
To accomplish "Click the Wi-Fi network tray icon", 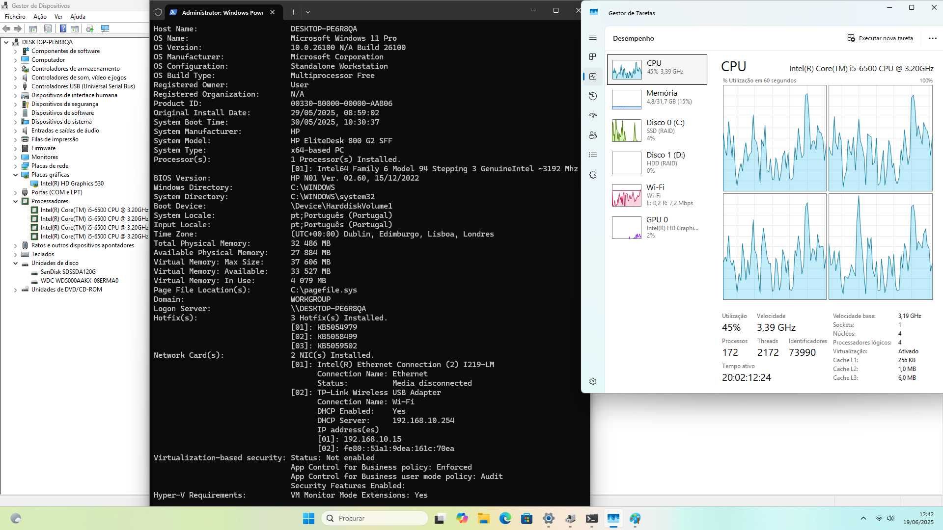I will coord(879,518).
